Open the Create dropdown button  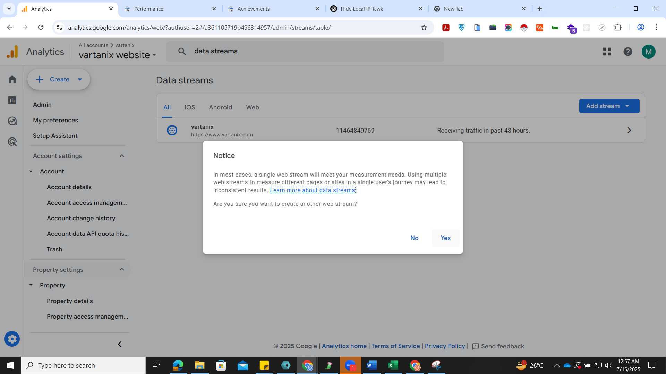(x=59, y=79)
